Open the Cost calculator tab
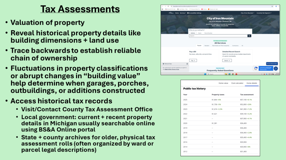Screen dimensions: 286x160 click(x=237, y=83)
